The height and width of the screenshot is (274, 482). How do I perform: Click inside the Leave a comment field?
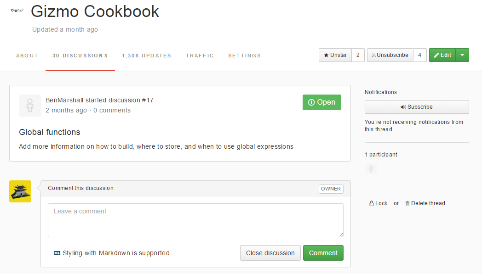(195, 220)
